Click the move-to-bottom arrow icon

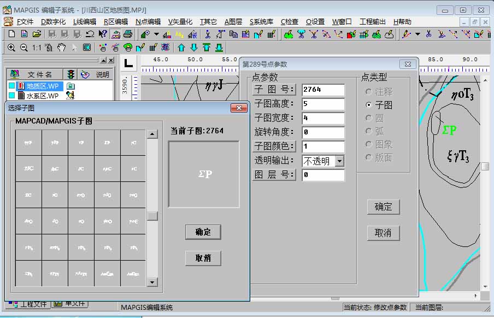[219, 48]
